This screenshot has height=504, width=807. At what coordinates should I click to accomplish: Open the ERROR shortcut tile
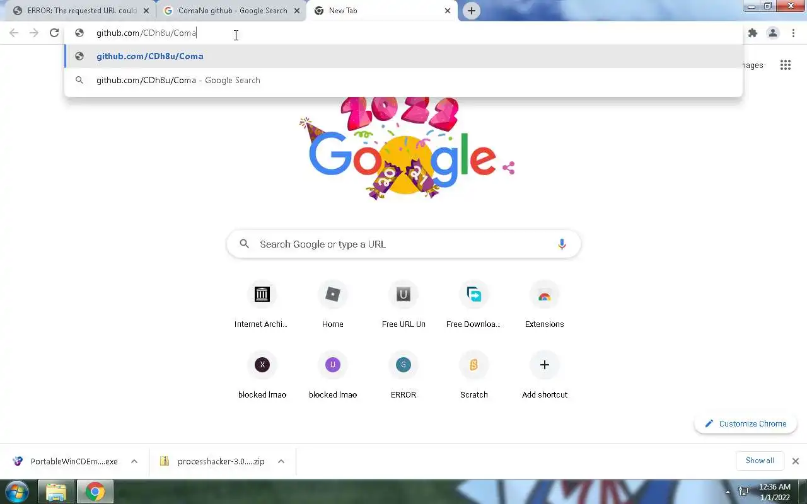click(x=403, y=376)
